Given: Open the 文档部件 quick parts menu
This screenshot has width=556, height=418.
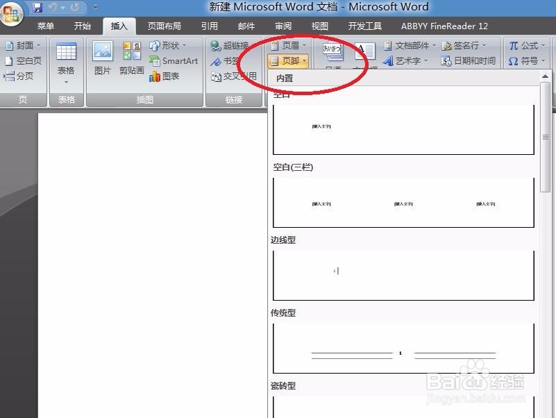Looking at the screenshot, I should pos(410,45).
